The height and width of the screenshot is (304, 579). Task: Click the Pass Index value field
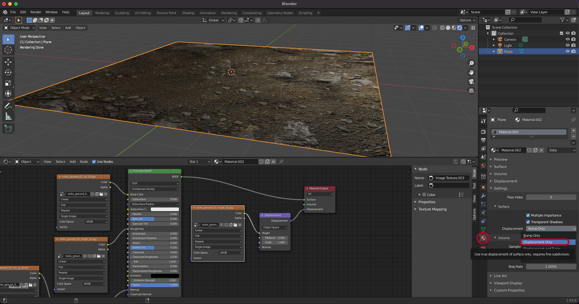coord(551,197)
